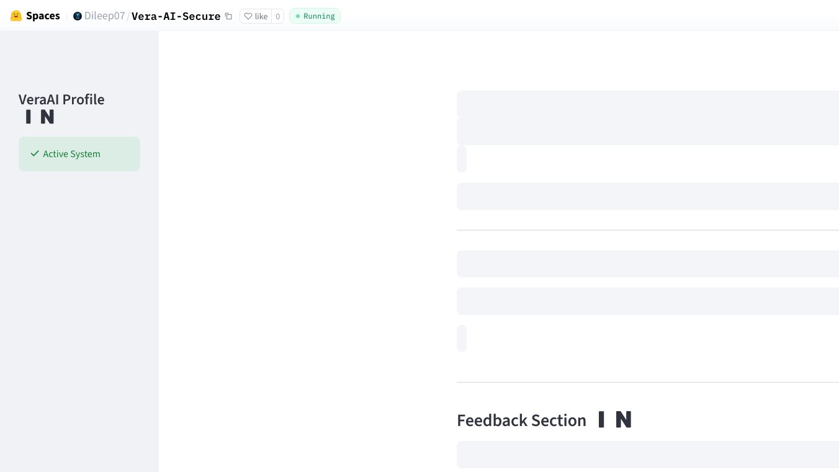Click the small loading placeholder above Feedback Section

click(x=462, y=338)
